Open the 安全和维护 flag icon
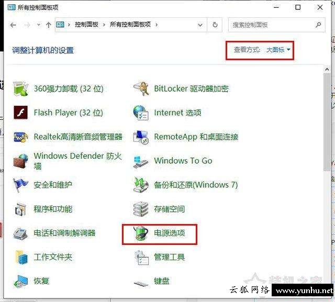The image size is (335, 302). point(20,185)
